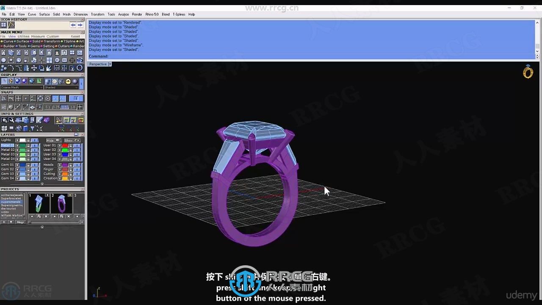Screen dimensions: 542x305
Task: Toggle visibility switch for Metal 02 layer
Action: (35, 150)
